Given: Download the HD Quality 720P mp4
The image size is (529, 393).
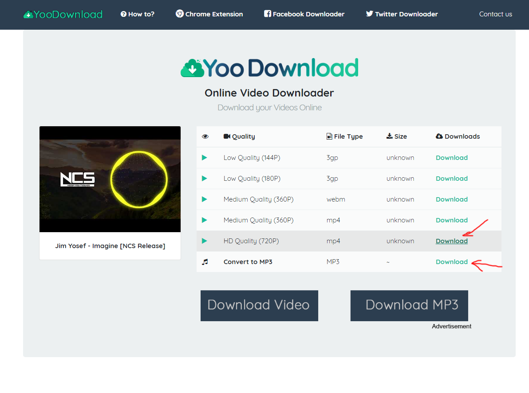Looking at the screenshot, I should (451, 241).
